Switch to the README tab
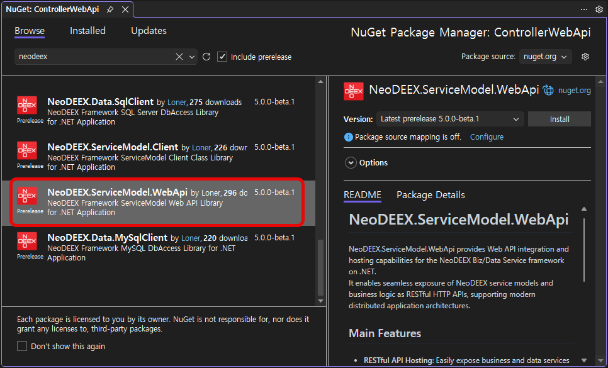 pyautogui.click(x=363, y=195)
